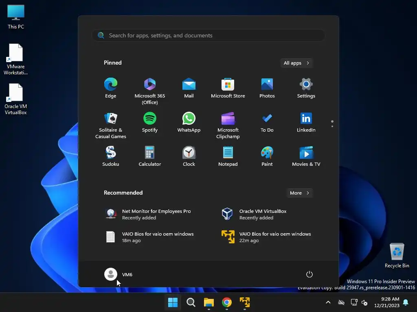Click the muted volume tray icon
This screenshot has height=312, width=417.
pyautogui.click(x=364, y=302)
